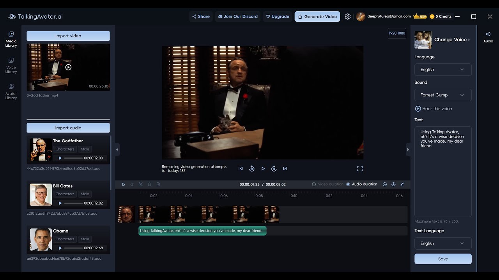This screenshot has width=499, height=280.
Task: Undo the last timeline edit
Action: tap(123, 184)
